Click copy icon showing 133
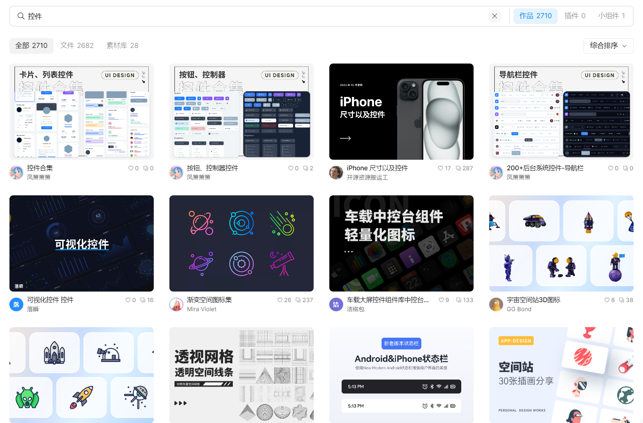This screenshot has height=423, width=643. pyautogui.click(x=459, y=300)
